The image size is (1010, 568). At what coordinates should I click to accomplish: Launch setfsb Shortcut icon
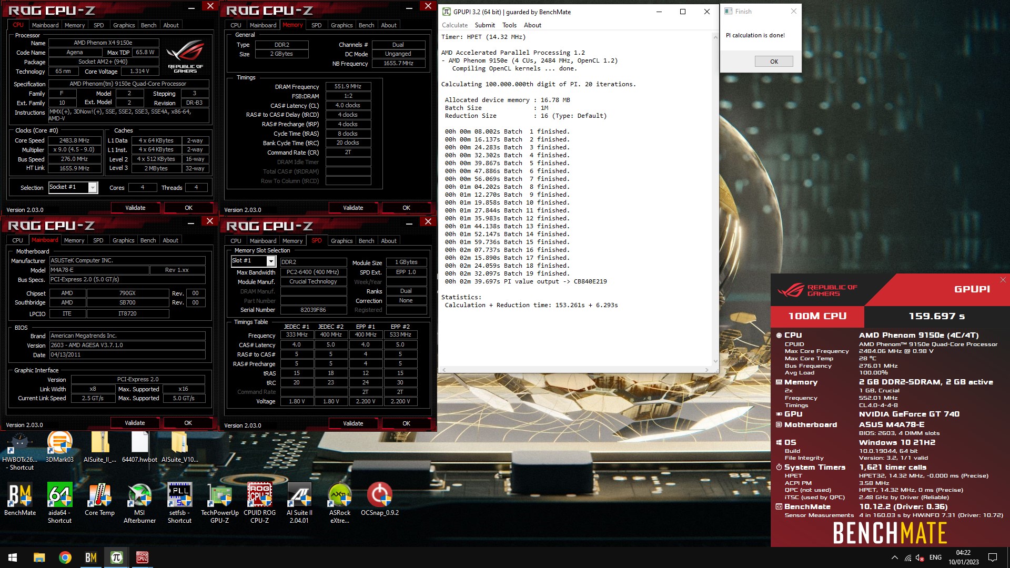point(179,503)
